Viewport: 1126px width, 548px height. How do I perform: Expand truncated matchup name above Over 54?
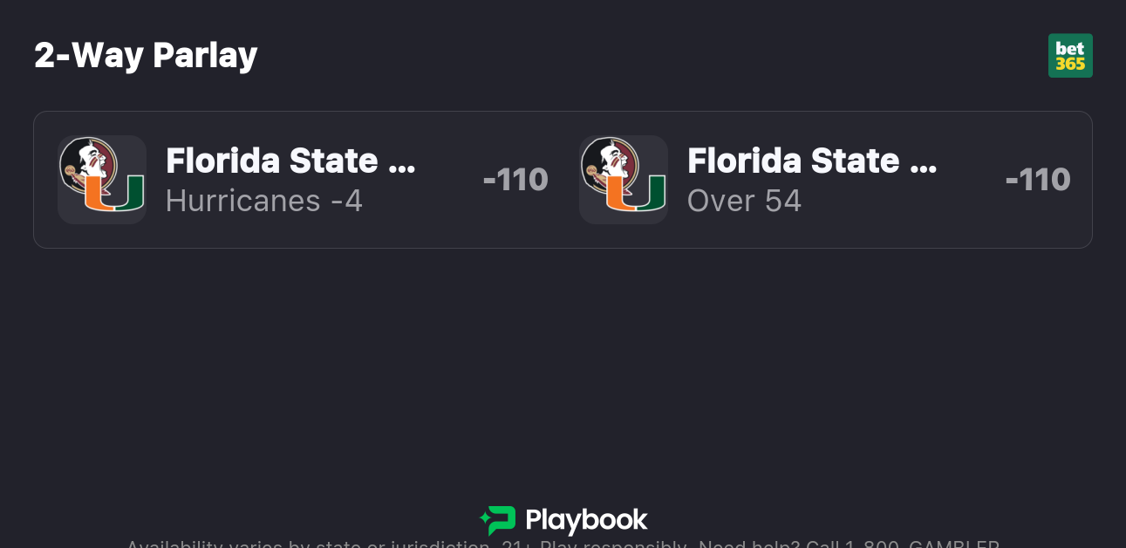point(922,162)
